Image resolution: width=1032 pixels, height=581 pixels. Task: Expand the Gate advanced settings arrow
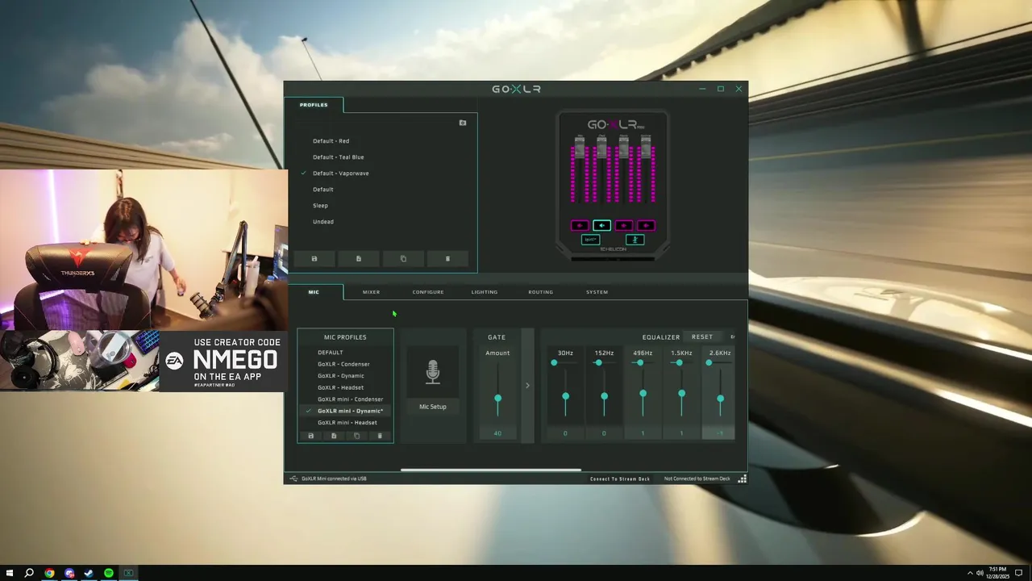click(x=527, y=386)
